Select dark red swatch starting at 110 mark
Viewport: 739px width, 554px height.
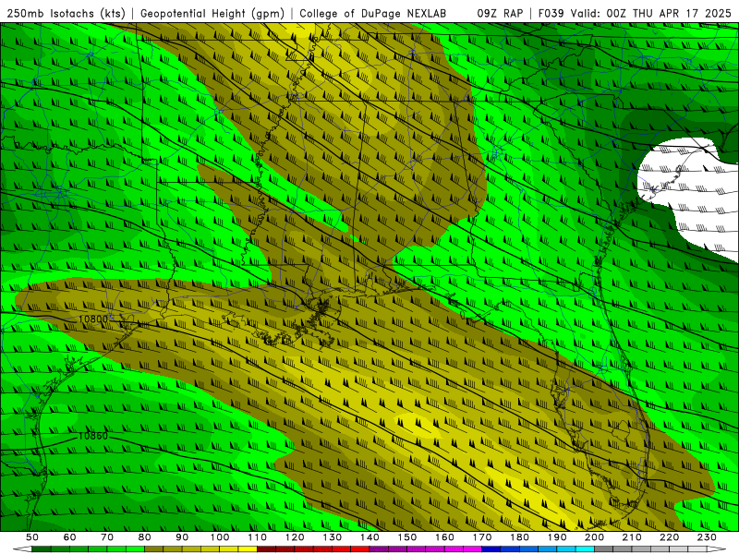[x=266, y=549]
